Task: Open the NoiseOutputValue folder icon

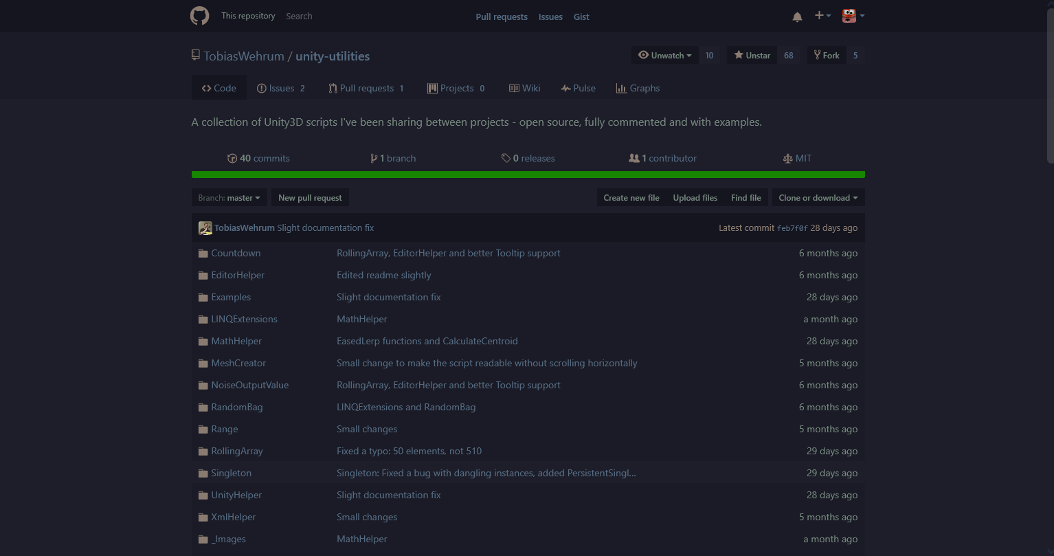Action: click(203, 386)
